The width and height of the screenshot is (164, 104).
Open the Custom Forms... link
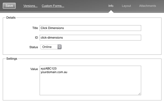tap(53, 6)
